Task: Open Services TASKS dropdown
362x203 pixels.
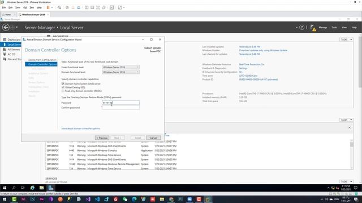Action: [x=346, y=182]
